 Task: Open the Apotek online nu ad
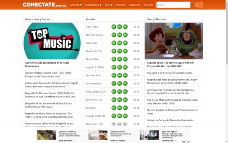tap(110, 136)
